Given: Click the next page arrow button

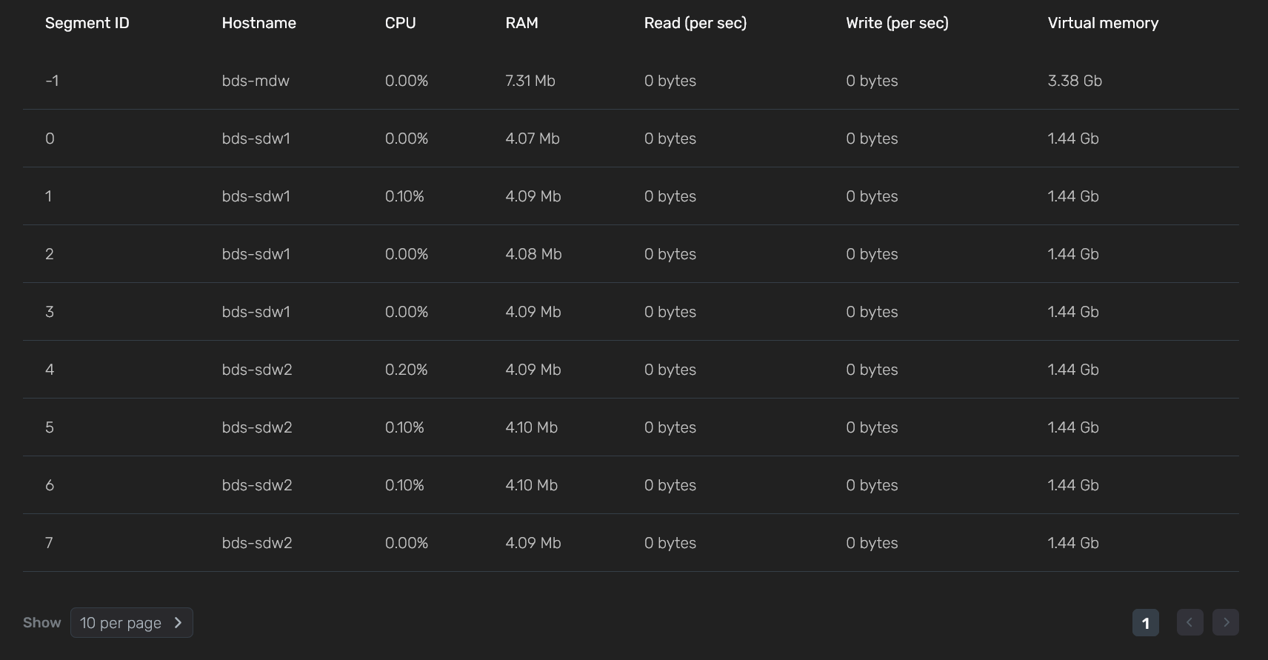Looking at the screenshot, I should [1226, 623].
